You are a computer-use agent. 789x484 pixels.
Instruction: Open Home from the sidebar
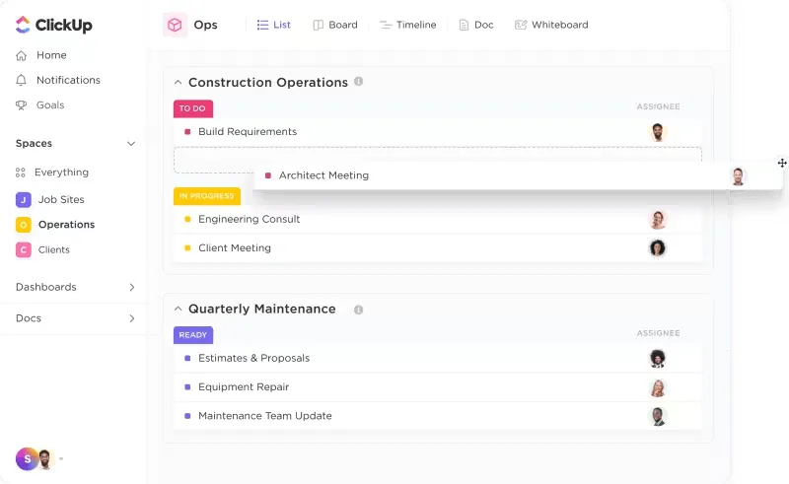pos(41,55)
